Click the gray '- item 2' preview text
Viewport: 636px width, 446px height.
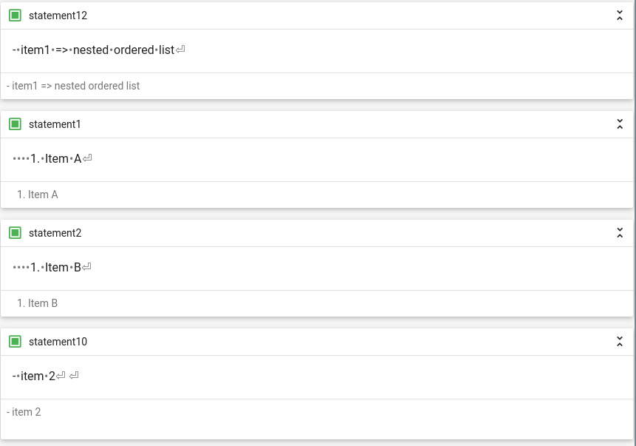pos(24,412)
